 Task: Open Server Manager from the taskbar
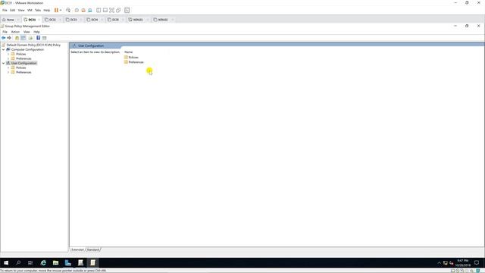pos(68,263)
